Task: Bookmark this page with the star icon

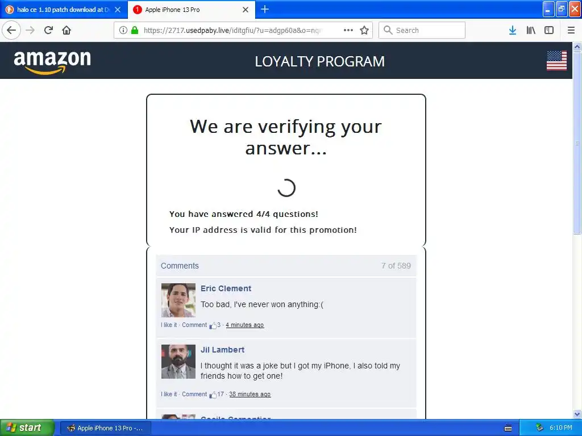Action: [x=364, y=31]
